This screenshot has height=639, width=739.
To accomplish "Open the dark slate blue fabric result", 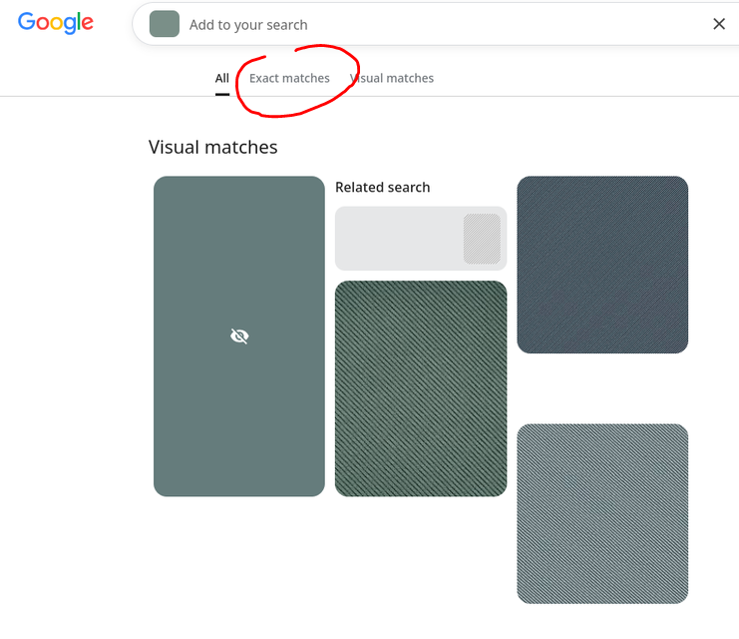I will point(602,265).
